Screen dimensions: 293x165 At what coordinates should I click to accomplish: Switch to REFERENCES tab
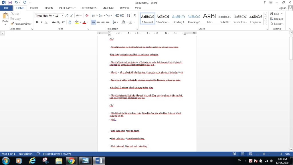[89, 8]
